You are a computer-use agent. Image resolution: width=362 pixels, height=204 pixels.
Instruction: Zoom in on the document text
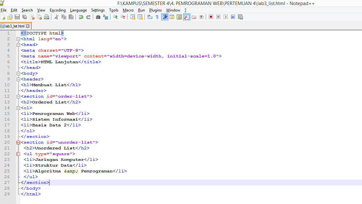pos(115,17)
